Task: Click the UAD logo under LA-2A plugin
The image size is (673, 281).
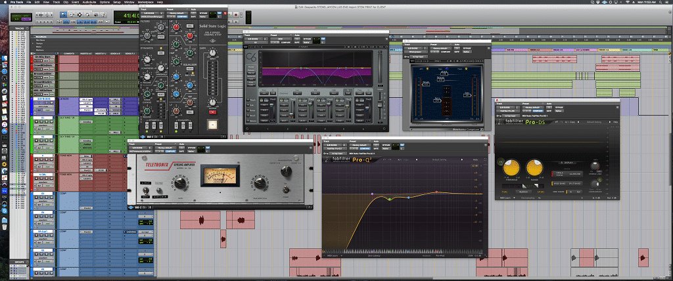Action: point(131,207)
